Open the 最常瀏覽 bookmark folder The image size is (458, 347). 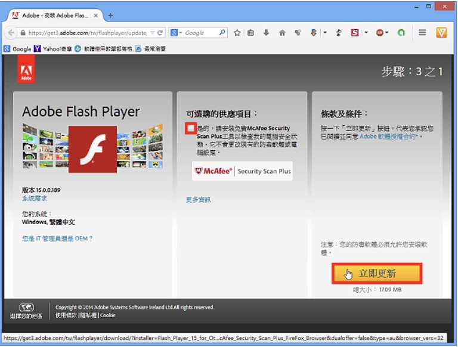(x=150, y=49)
